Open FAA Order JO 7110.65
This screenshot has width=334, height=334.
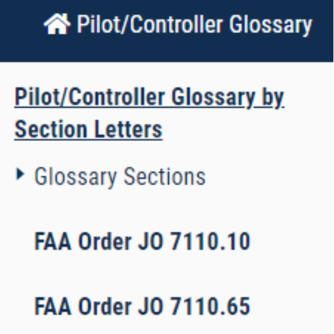(142, 306)
